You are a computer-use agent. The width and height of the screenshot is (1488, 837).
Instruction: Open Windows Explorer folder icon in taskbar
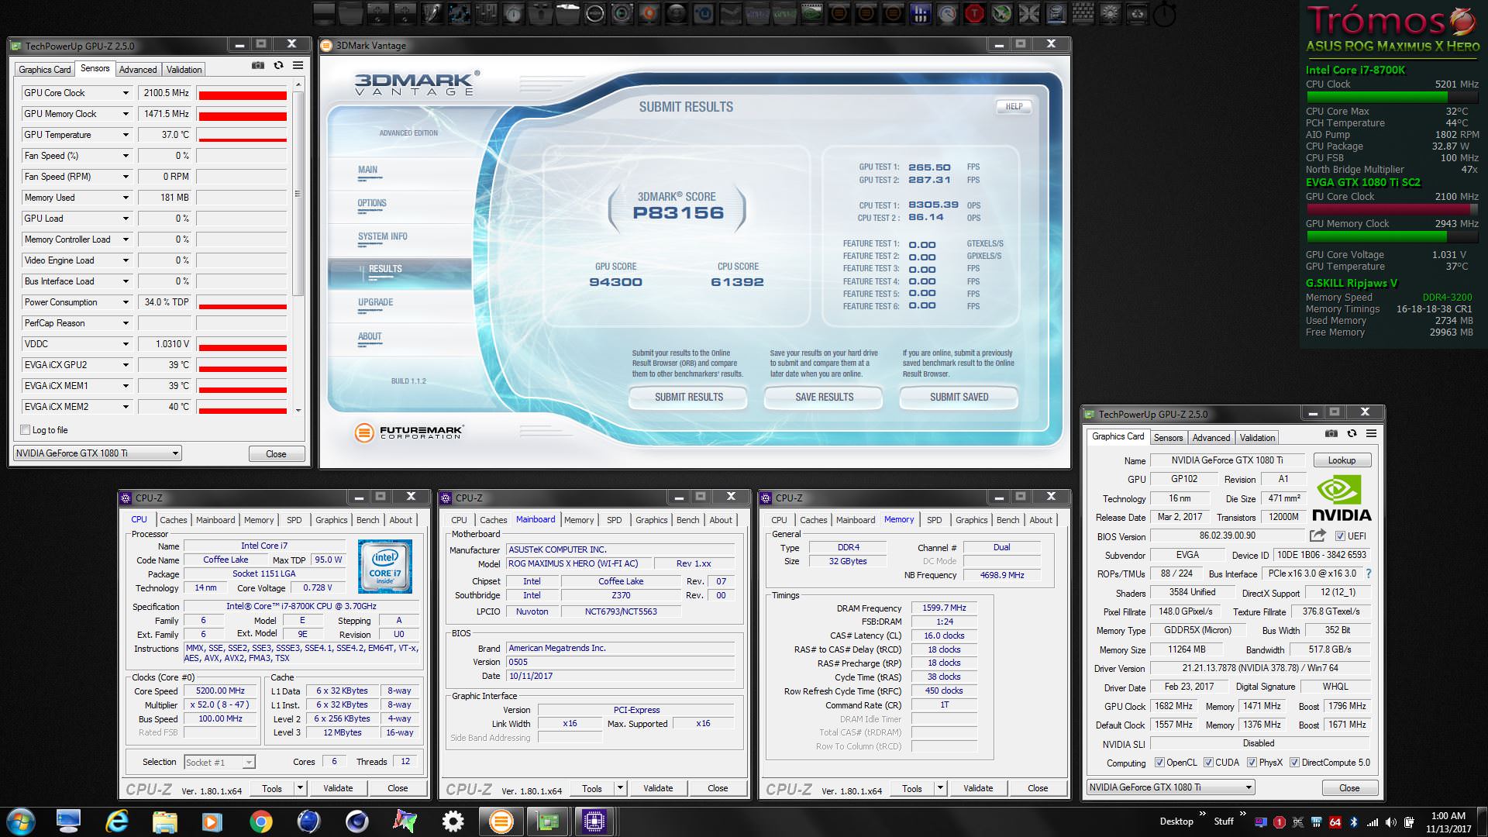coord(164,821)
